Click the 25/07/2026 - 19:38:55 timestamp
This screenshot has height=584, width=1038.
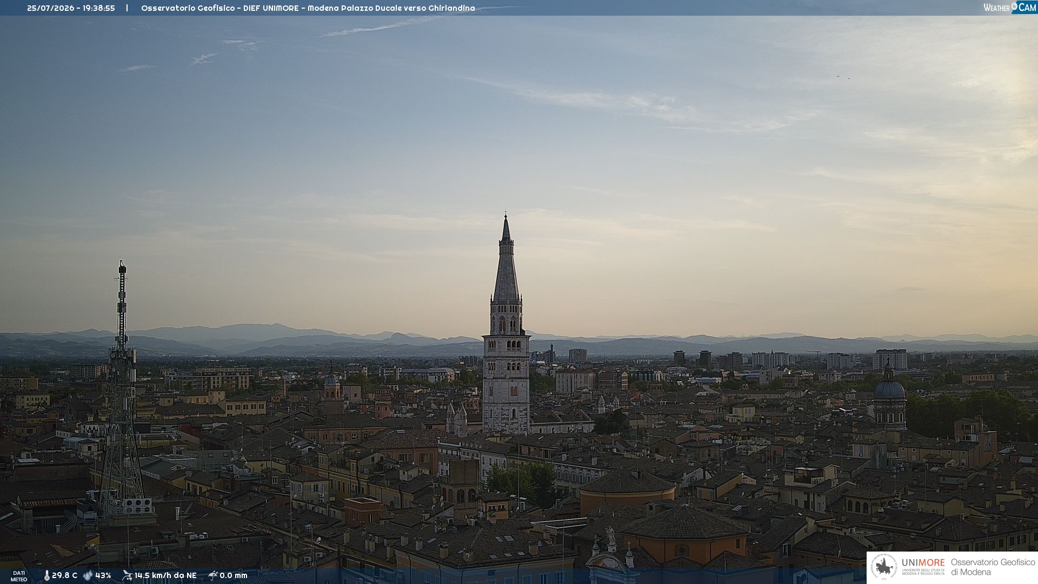click(x=71, y=8)
